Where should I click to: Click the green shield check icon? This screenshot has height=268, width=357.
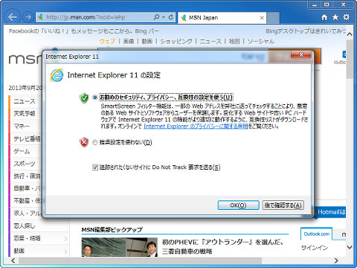[84, 98]
